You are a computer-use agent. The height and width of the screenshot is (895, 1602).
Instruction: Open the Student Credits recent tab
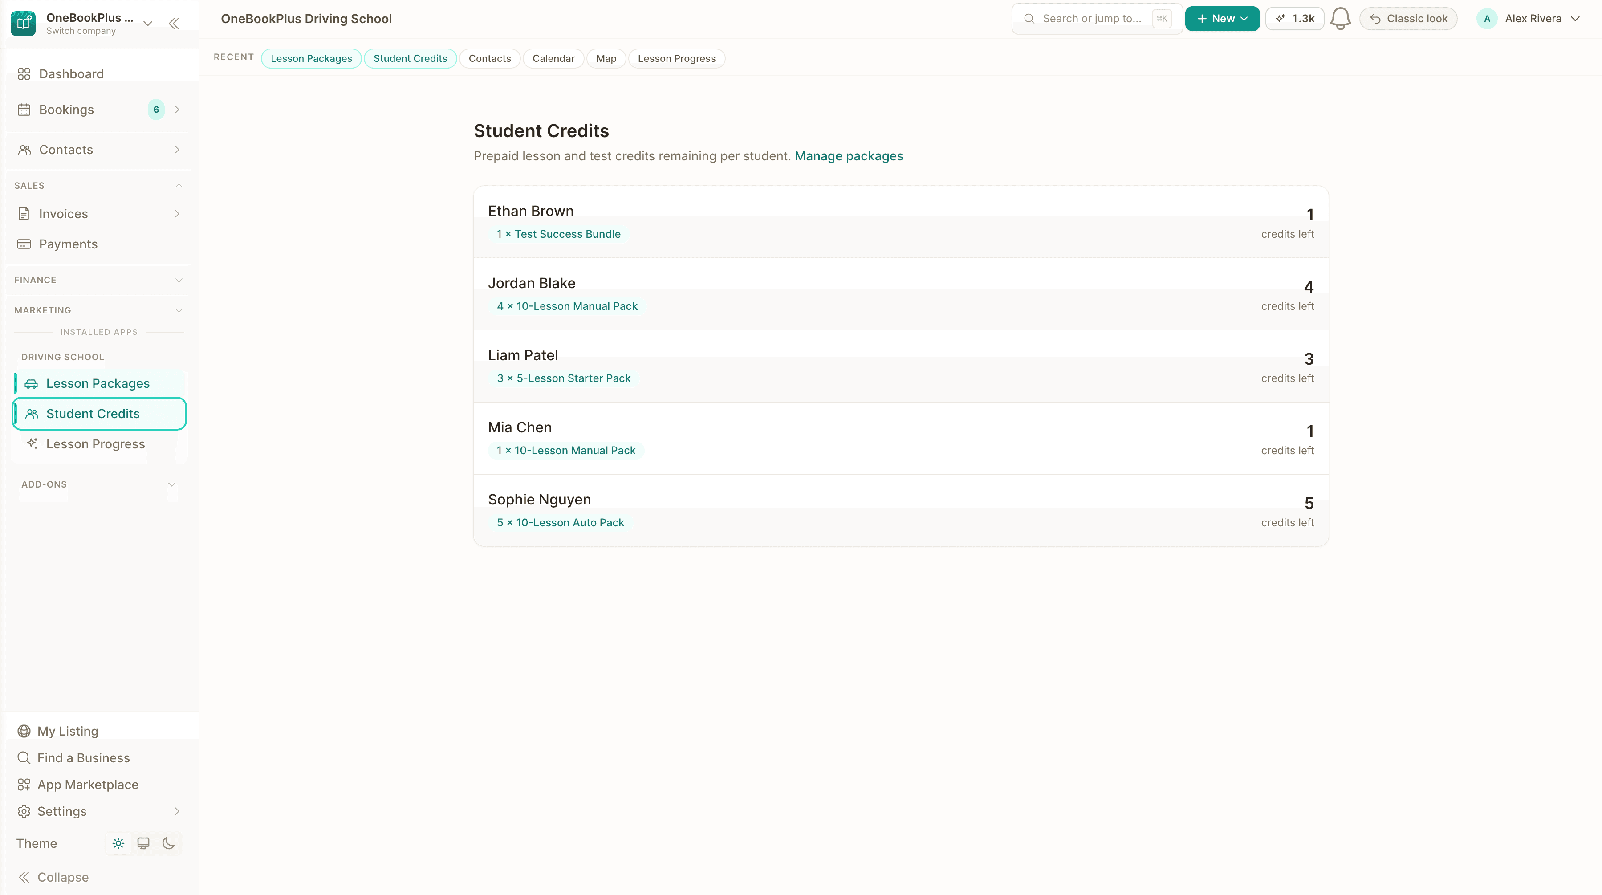pyautogui.click(x=410, y=58)
